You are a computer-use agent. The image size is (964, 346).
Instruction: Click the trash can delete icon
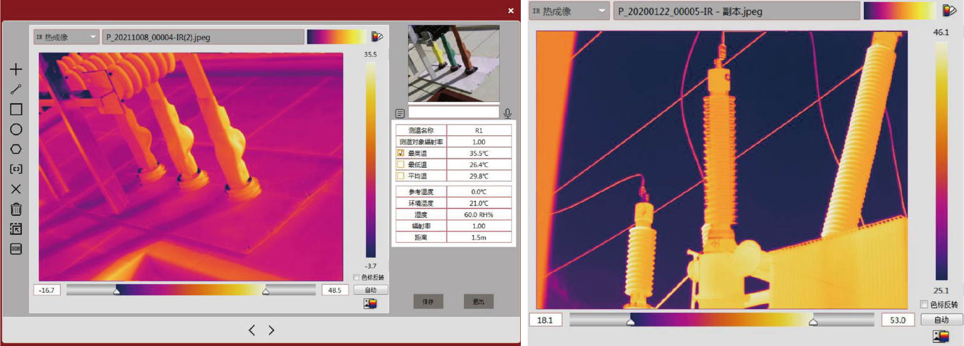(x=16, y=209)
